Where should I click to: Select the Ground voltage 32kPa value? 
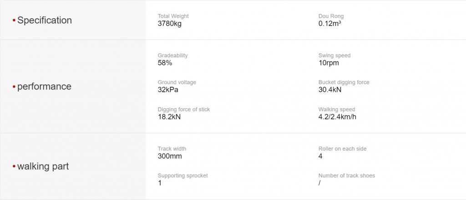[168, 90]
